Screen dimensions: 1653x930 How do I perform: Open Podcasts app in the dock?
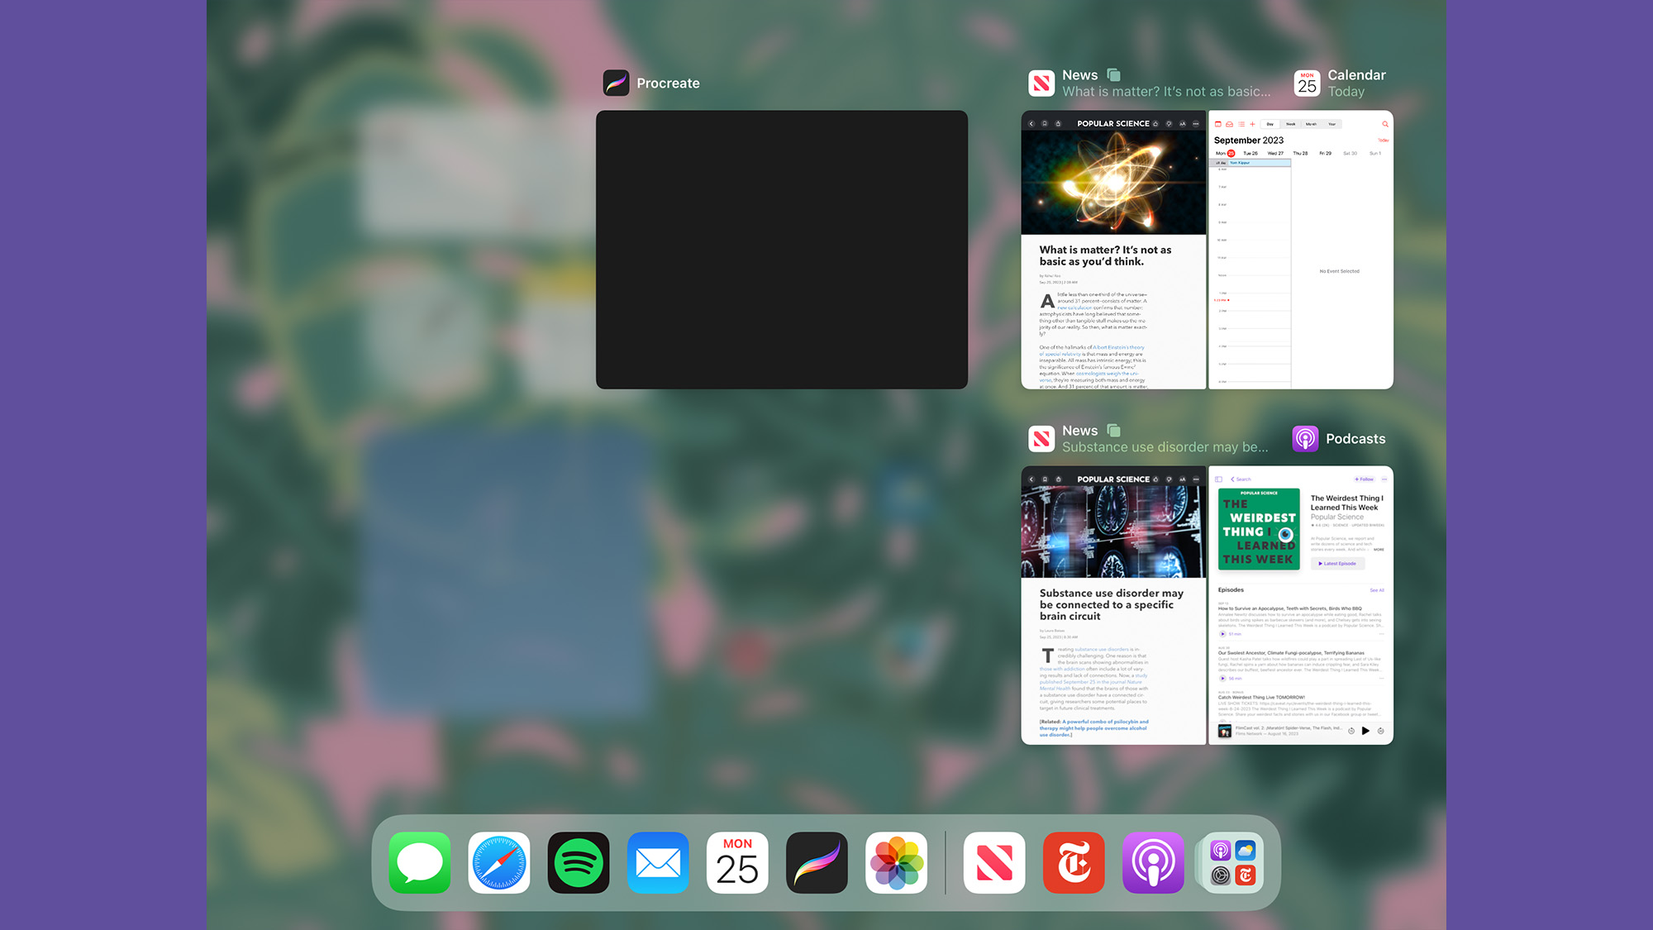click(x=1153, y=863)
